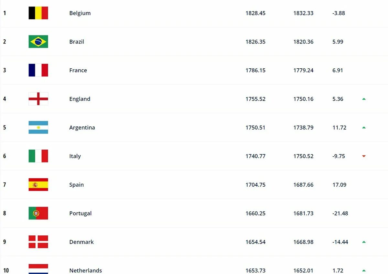Open the Netherlands team name link
Screen dimensions: 388x274
85,270
